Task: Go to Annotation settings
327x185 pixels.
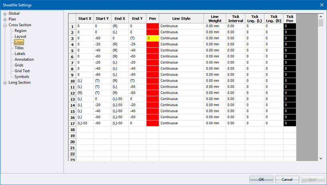Action: click(x=24, y=60)
